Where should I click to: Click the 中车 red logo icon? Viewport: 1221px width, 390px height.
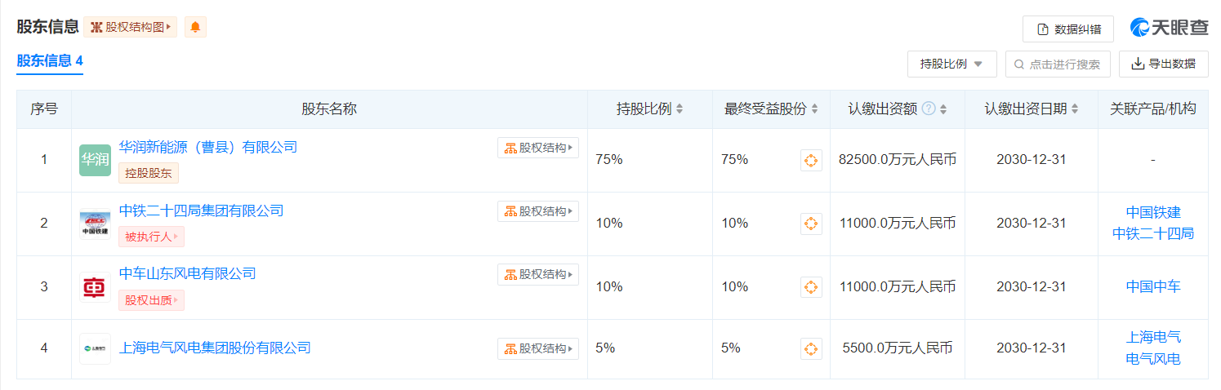95,287
